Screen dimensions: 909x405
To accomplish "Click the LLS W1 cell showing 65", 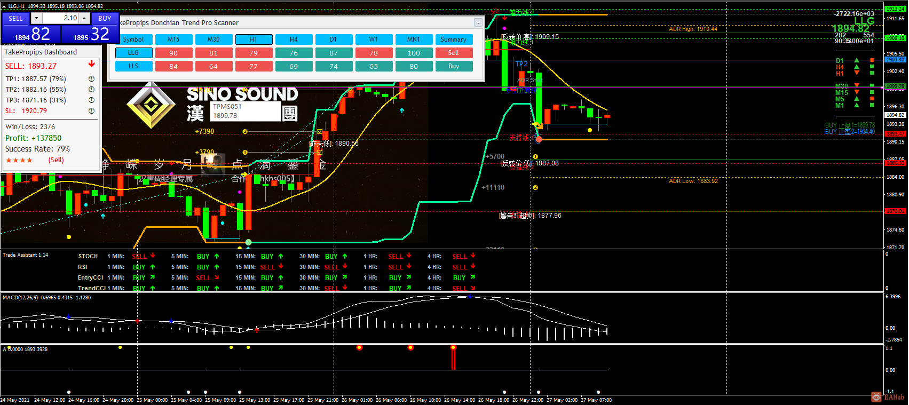I will pyautogui.click(x=374, y=66).
